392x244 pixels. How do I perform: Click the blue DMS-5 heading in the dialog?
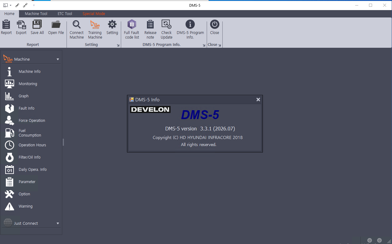click(x=200, y=115)
